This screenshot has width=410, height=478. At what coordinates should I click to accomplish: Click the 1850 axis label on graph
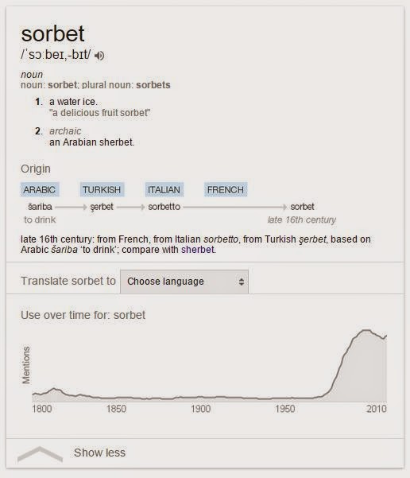116,409
